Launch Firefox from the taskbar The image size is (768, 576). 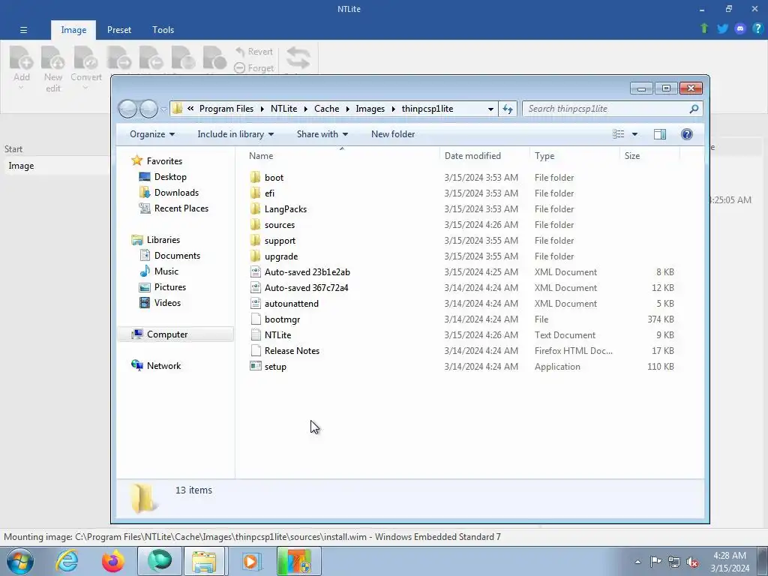pyautogui.click(x=113, y=561)
